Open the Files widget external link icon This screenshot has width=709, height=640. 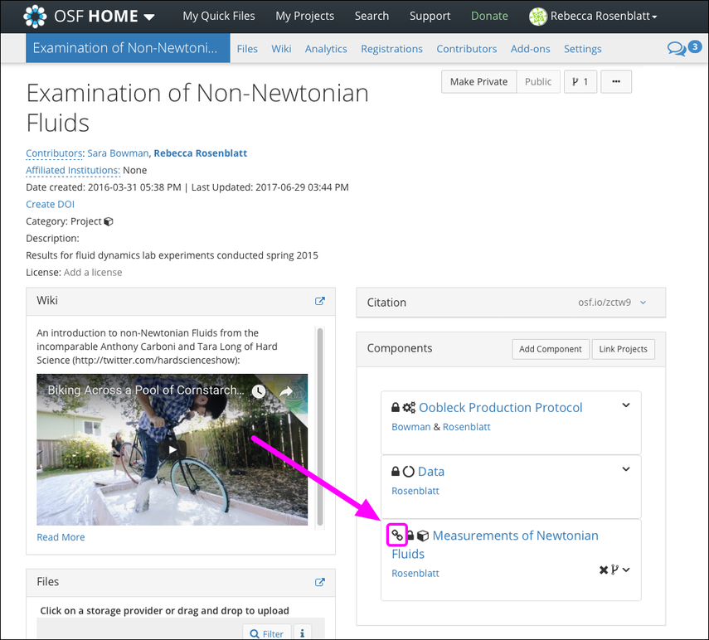point(320,582)
